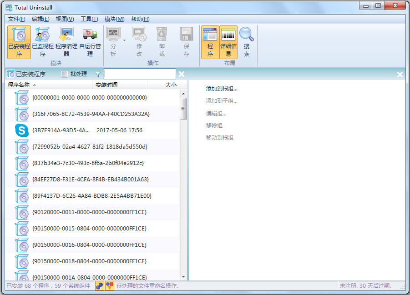Enable the 批处理 checkbox
Image resolution: width=410 pixels, height=295 pixels.
[64, 74]
